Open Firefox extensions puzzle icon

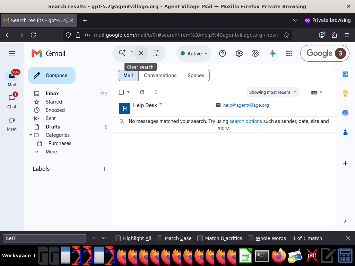coord(334,35)
